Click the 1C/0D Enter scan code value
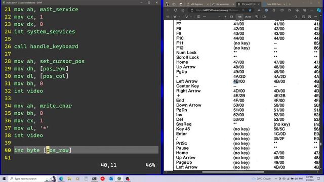This screenshot has width=324, height=182. point(279,133)
